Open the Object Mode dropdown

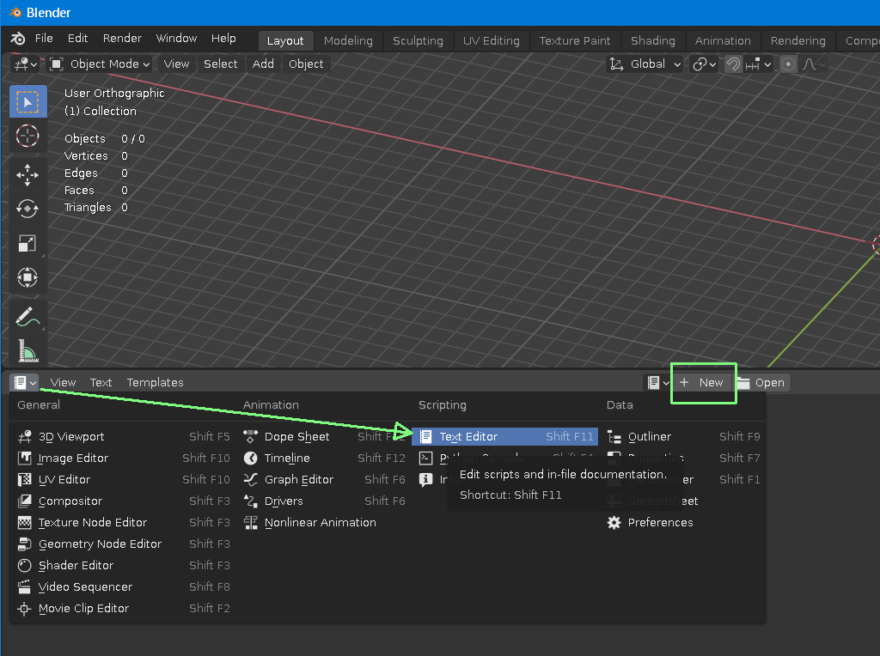coord(100,64)
